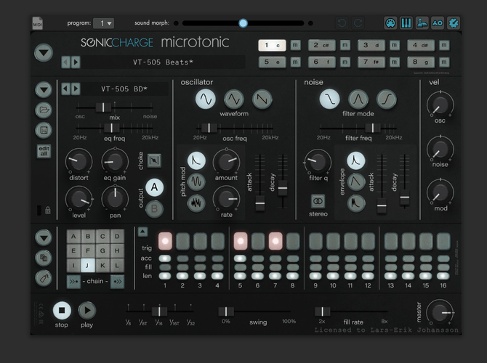Select drum channel 2 c#
This screenshot has width=487, height=363.
coord(321,45)
